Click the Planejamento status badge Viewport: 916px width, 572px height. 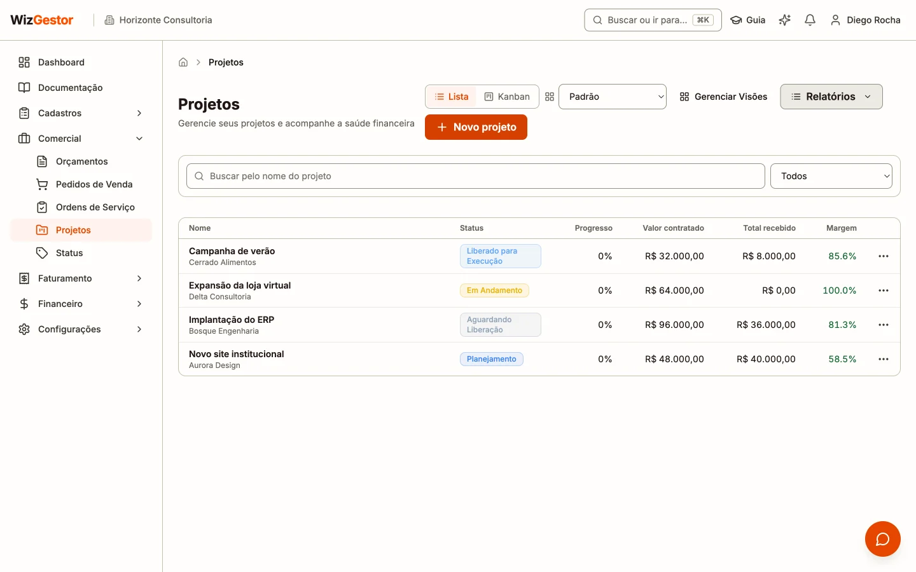pos(492,359)
